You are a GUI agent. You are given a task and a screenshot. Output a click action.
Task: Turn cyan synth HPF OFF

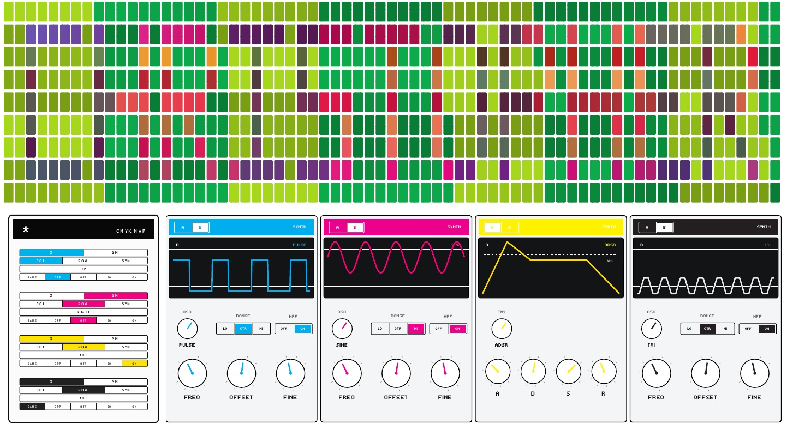coord(284,329)
